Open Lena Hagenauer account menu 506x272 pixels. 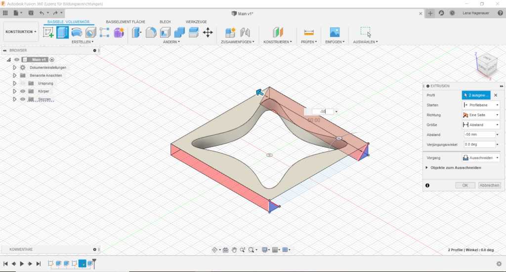point(476,13)
